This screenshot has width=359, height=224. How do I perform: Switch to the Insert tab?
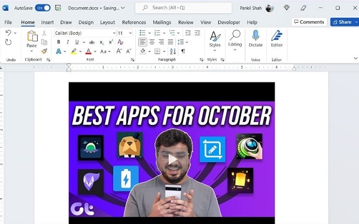(x=47, y=23)
